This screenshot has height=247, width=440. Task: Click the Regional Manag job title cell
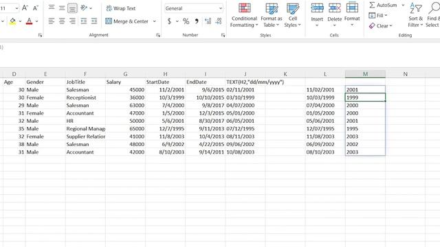pos(85,129)
